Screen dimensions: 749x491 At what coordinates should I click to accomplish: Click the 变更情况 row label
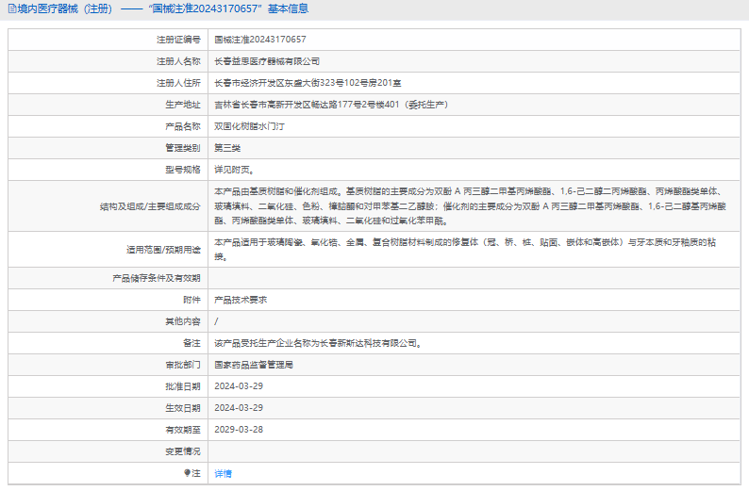click(x=183, y=451)
